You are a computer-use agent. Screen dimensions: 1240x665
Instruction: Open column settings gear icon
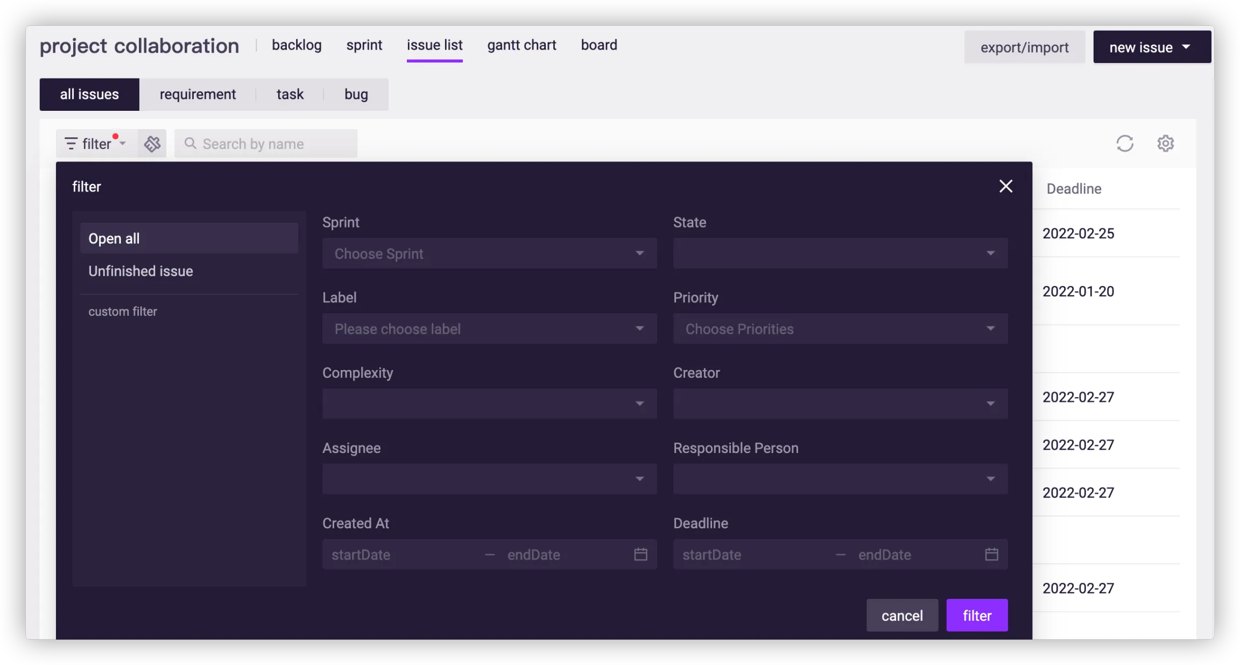click(1165, 144)
